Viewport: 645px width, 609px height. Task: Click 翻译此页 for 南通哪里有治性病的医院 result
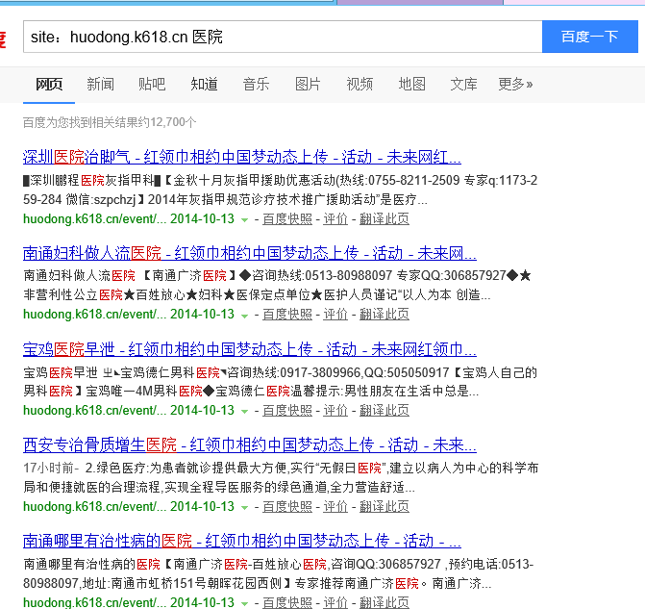[385, 602]
